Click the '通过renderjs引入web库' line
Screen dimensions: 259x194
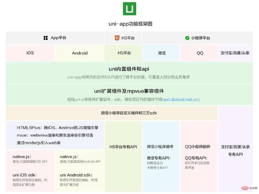[x=39, y=143]
